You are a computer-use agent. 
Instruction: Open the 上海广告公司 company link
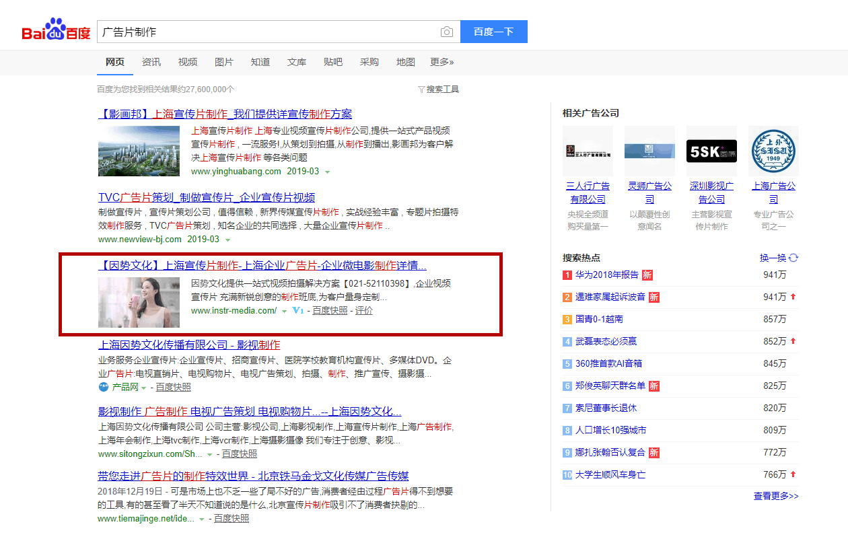(774, 192)
